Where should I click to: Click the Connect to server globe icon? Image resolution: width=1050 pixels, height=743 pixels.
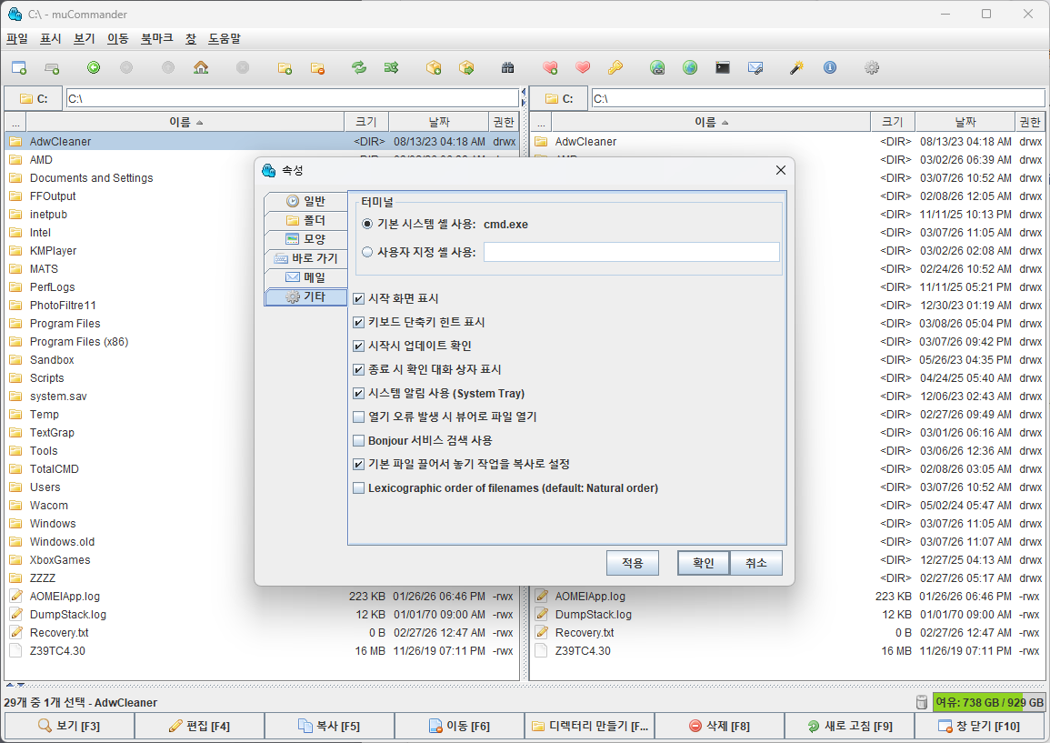pos(657,67)
